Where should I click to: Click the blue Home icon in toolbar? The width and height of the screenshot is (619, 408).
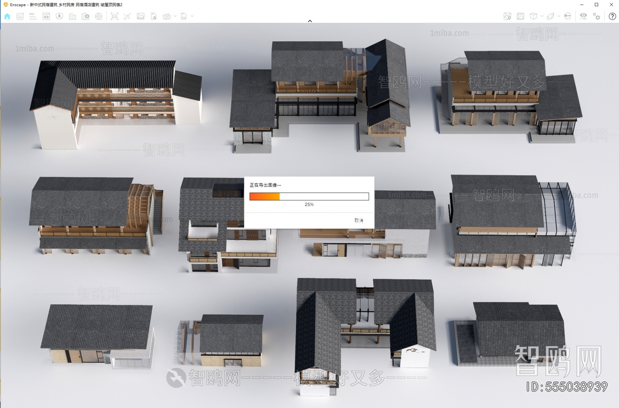click(7, 16)
